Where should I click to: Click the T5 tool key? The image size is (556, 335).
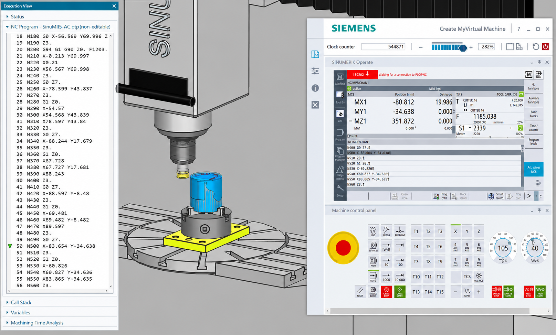(428, 246)
